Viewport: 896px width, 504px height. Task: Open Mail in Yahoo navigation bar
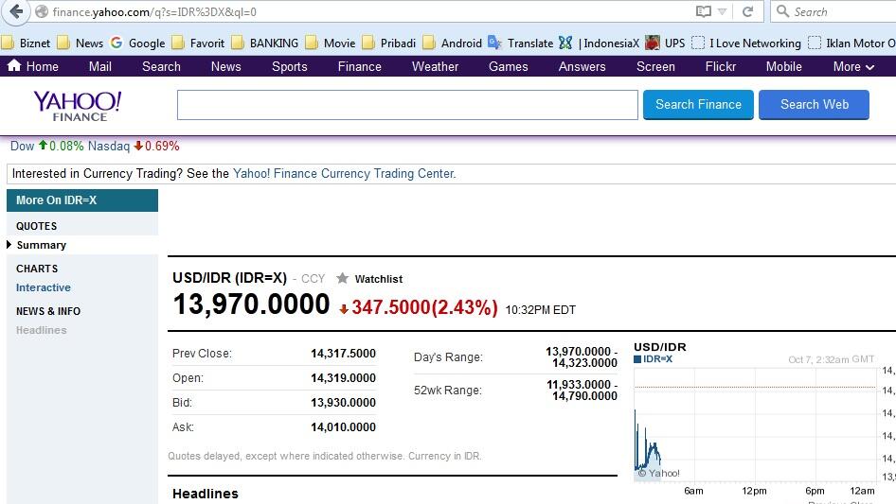(100, 66)
